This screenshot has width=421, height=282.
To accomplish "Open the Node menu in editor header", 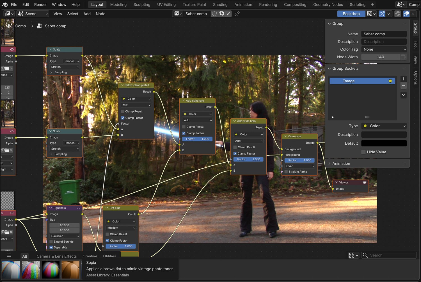I will pos(100,14).
